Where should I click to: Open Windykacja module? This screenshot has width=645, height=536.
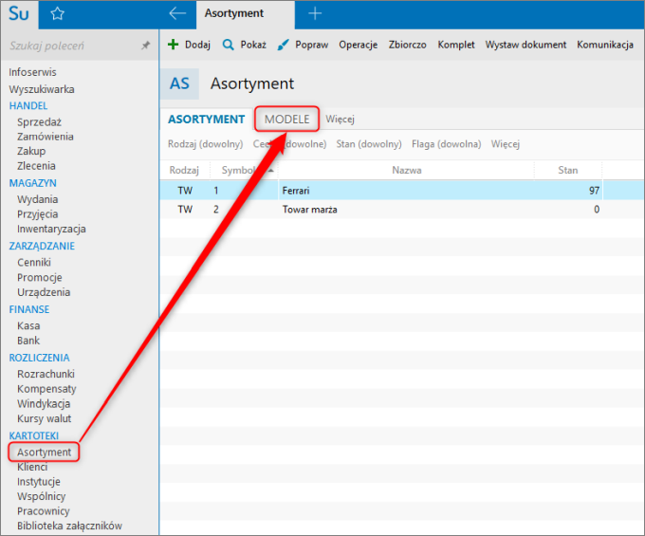44,403
